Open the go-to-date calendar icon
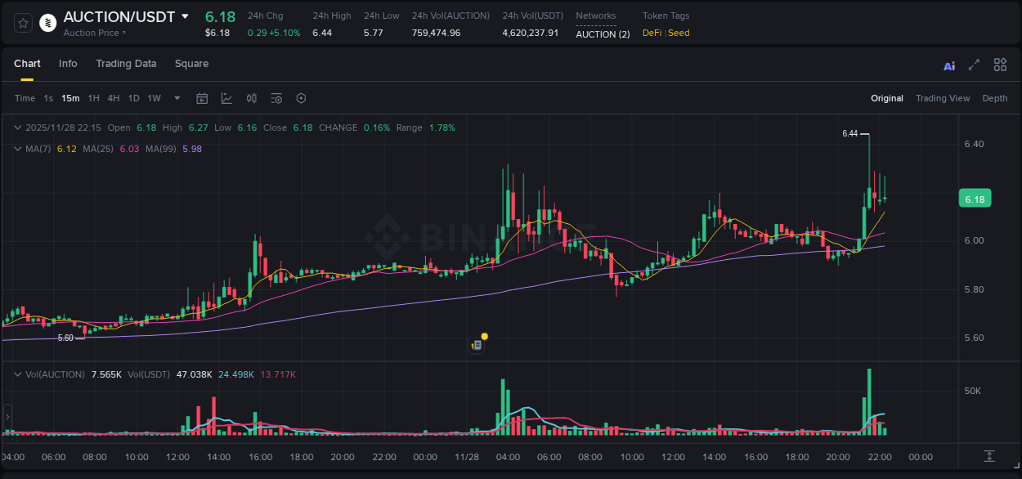 (202, 98)
